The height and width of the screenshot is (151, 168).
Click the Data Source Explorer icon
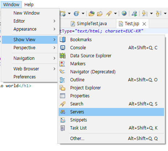tap(63, 56)
